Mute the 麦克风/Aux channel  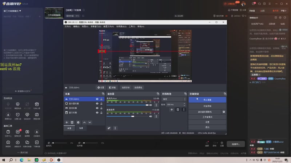click(x=151, y=105)
